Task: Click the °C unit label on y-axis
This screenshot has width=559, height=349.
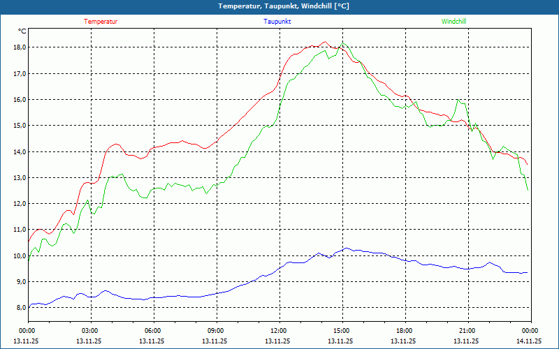Action: (x=22, y=31)
